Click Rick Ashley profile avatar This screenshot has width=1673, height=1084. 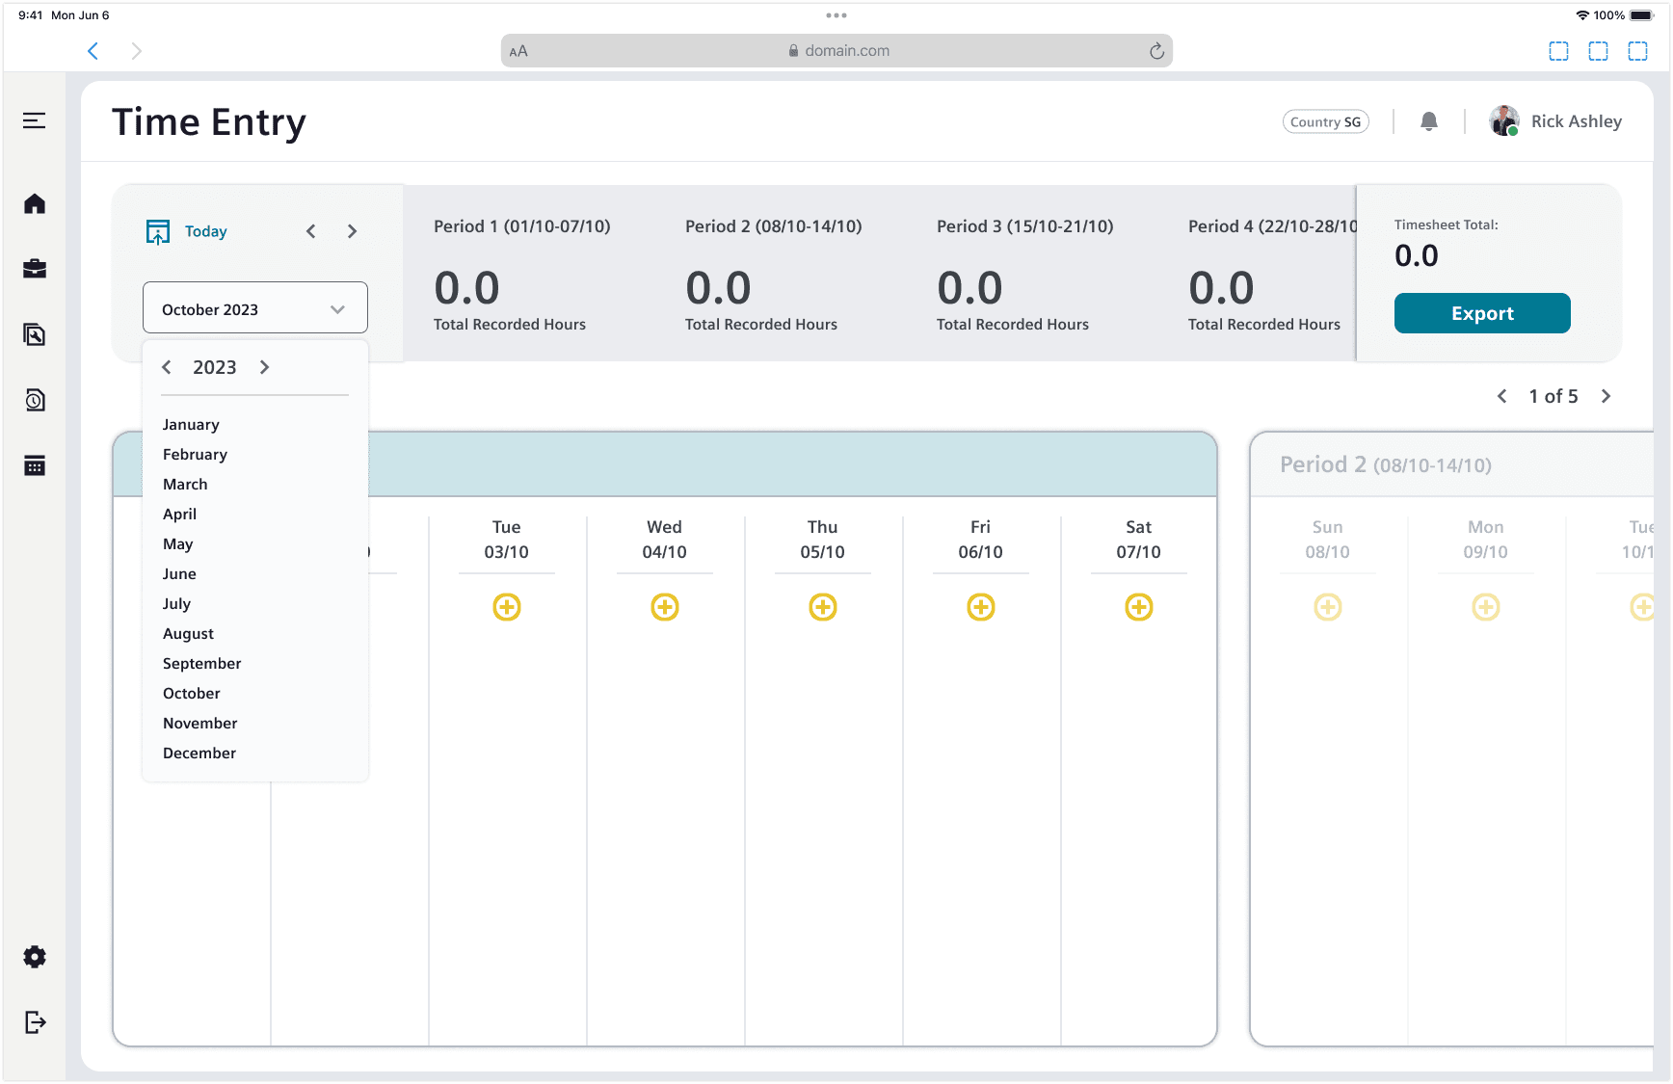click(x=1504, y=121)
